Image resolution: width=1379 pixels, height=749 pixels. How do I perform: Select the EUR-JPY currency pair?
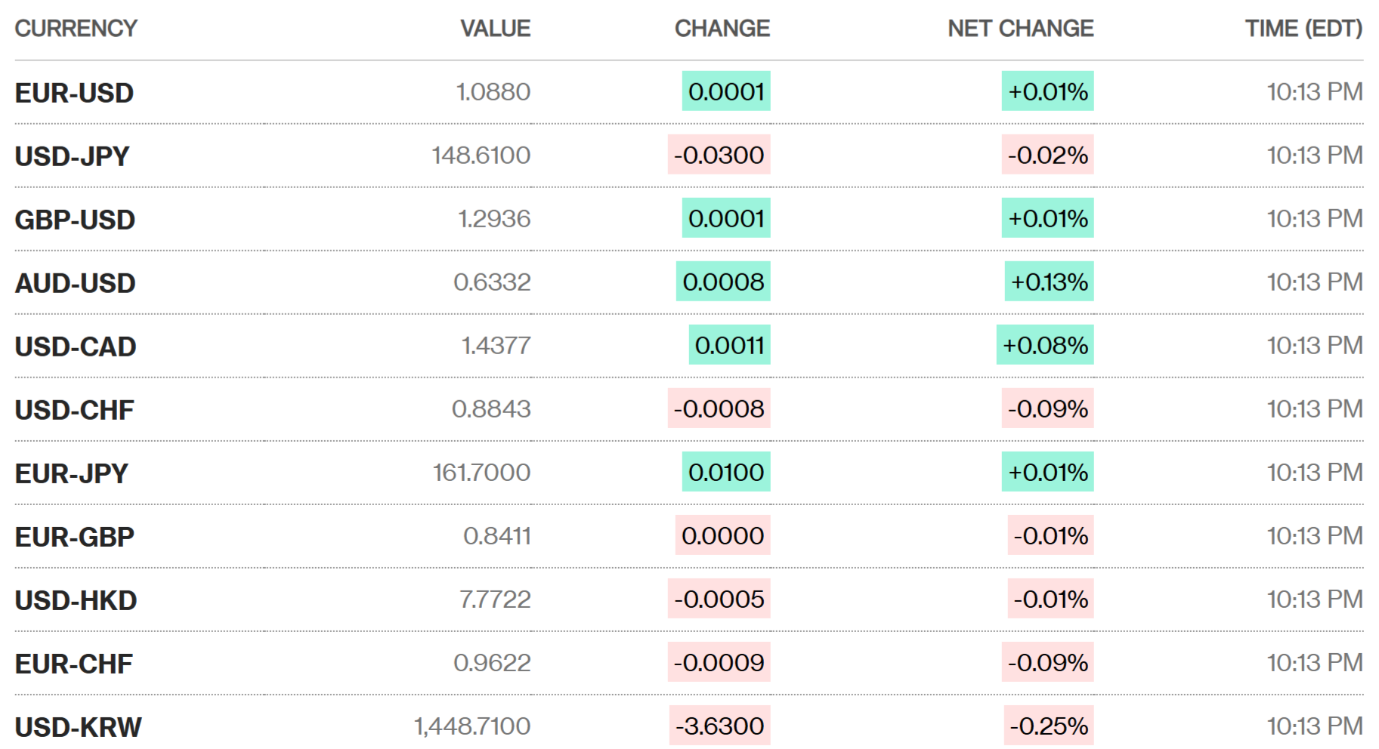(72, 473)
